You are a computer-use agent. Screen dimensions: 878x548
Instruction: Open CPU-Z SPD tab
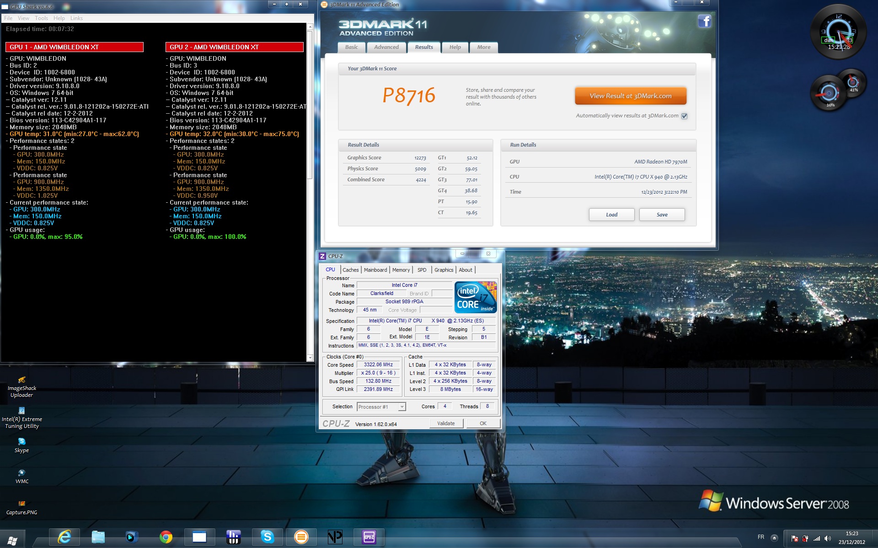click(422, 270)
